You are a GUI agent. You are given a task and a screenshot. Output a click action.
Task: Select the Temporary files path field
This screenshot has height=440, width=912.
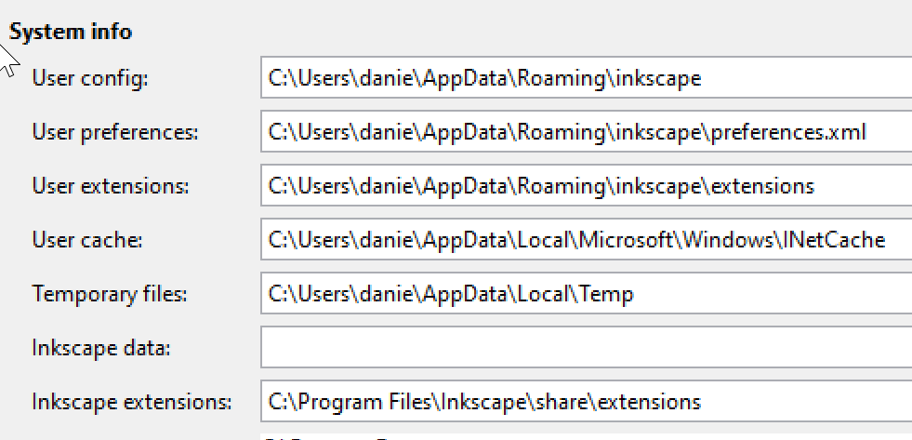587,293
